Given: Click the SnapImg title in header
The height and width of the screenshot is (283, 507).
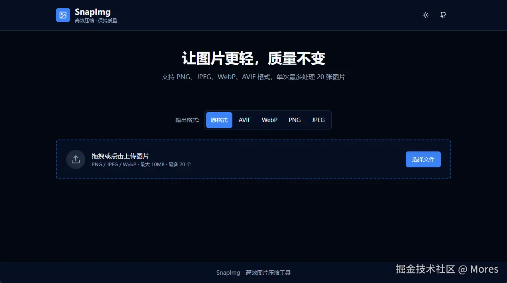Looking at the screenshot, I should pyautogui.click(x=92, y=12).
